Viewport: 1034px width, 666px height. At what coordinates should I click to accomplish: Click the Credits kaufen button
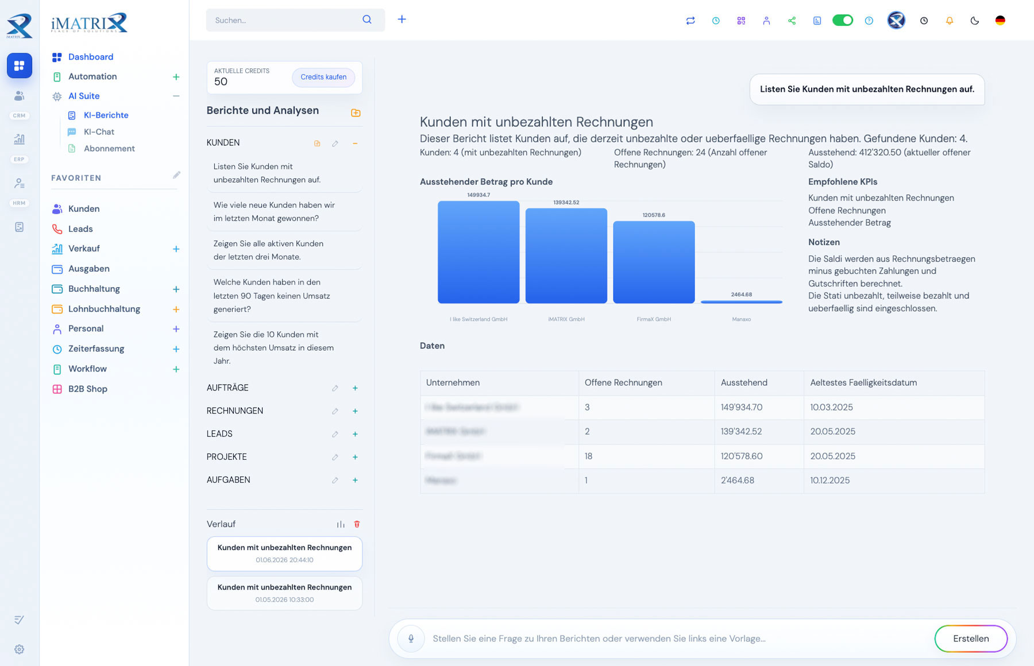[323, 77]
